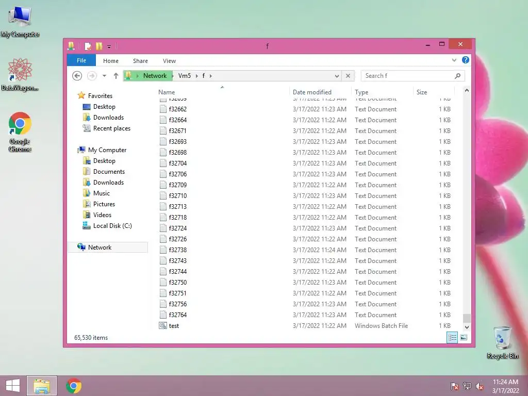Switch to the Share ribbon tab
Viewport: 528px width, 396px height.
140,61
